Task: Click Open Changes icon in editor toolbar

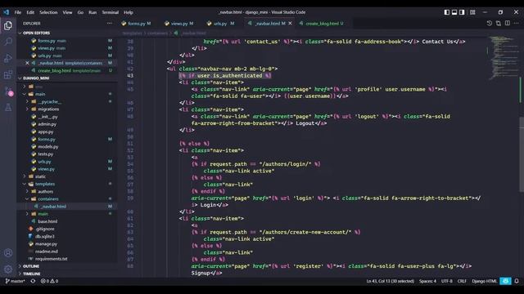Action: 499,24
